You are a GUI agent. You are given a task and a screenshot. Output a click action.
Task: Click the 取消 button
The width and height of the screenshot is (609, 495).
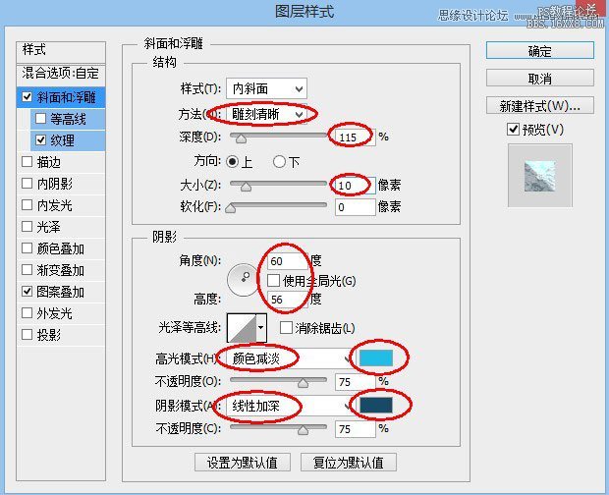point(540,79)
